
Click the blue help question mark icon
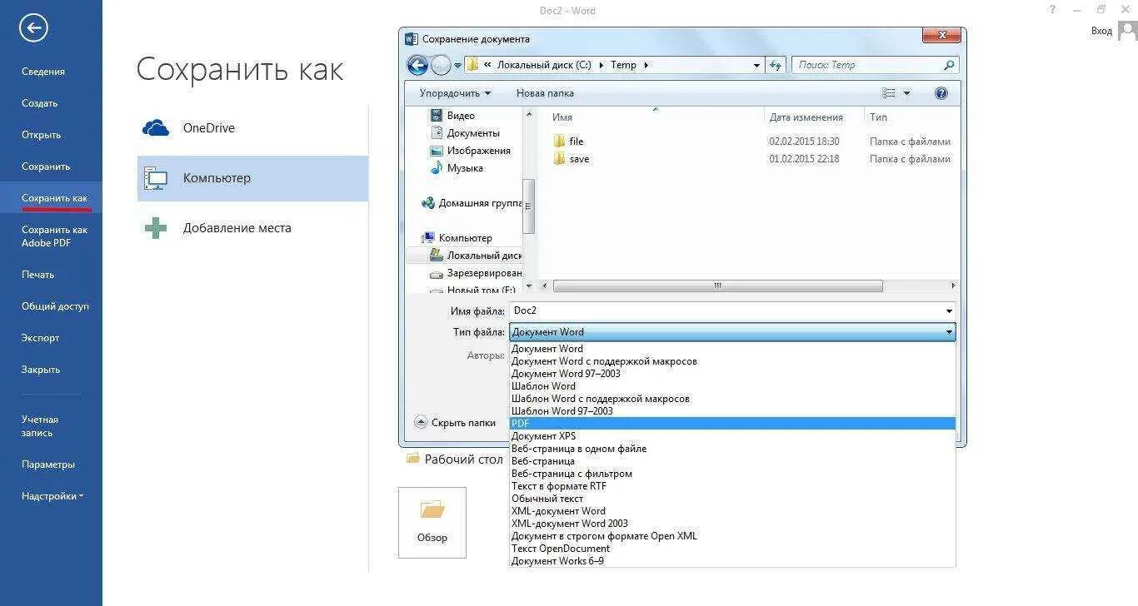tap(941, 93)
